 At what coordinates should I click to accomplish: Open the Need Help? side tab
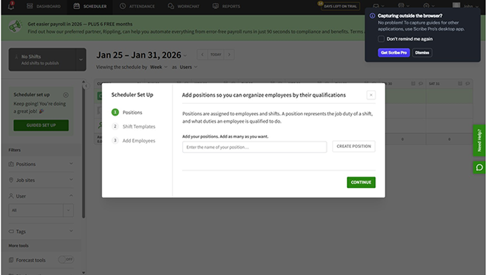click(x=479, y=140)
